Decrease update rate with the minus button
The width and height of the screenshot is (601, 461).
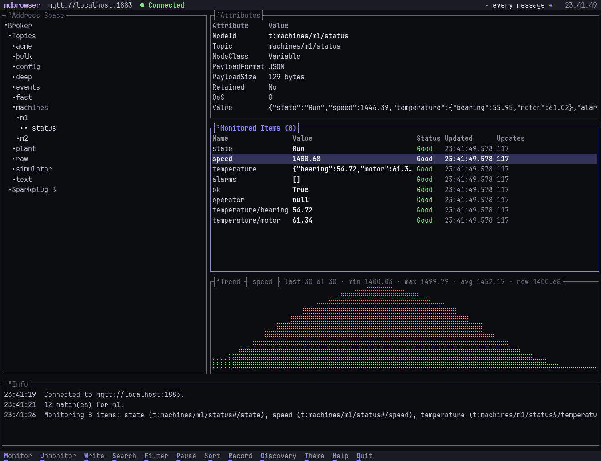(x=487, y=5)
